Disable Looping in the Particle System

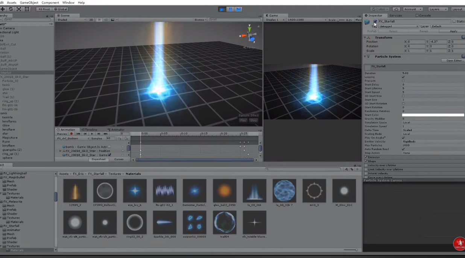(x=403, y=77)
